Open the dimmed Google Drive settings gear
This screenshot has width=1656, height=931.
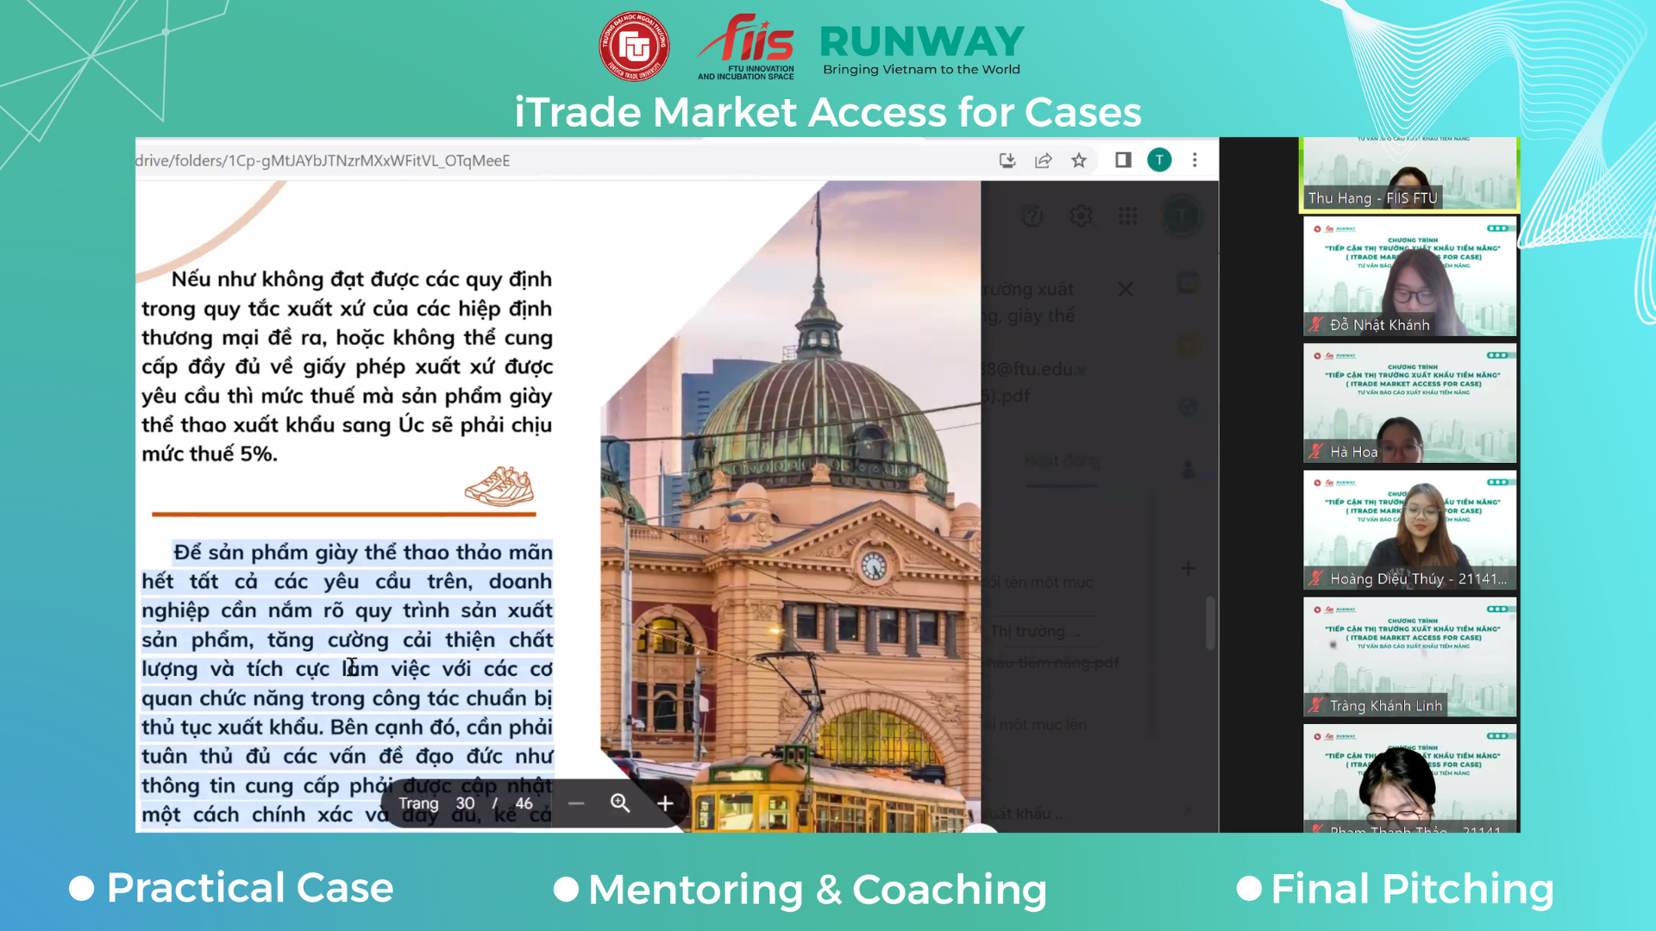1081,216
